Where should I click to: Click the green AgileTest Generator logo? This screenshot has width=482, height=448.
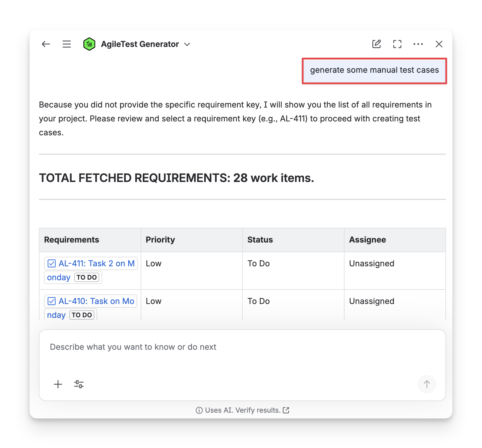89,44
